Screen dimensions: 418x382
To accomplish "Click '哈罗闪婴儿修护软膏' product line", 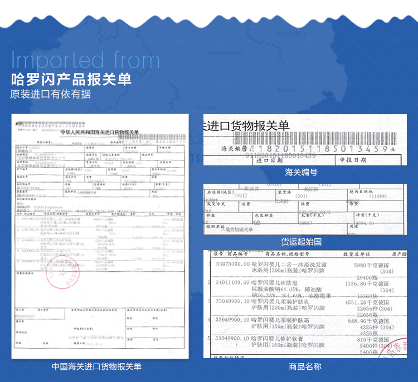I will [277, 339].
